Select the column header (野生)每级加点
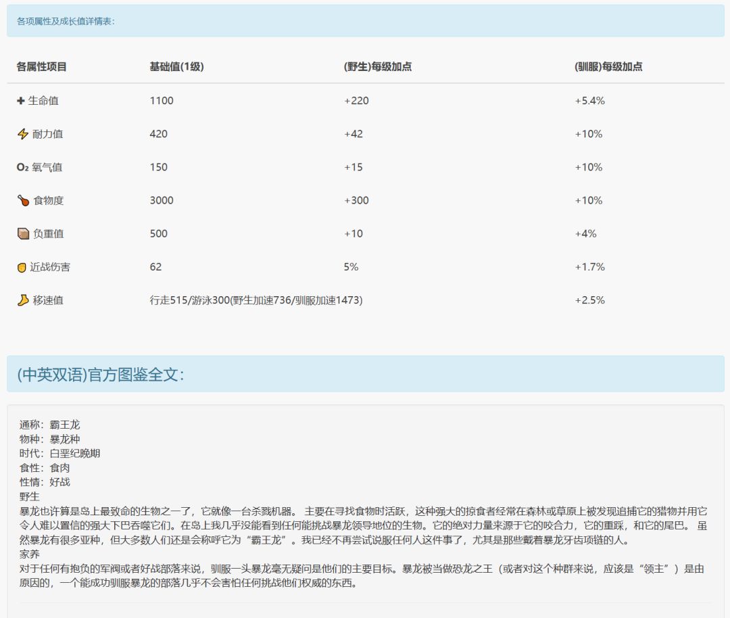 point(378,66)
